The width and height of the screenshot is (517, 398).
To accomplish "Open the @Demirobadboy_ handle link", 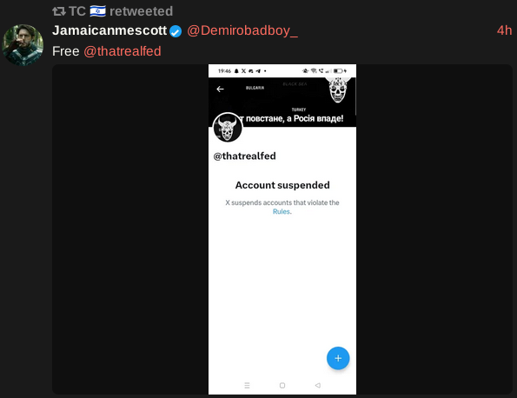I will tap(242, 30).
